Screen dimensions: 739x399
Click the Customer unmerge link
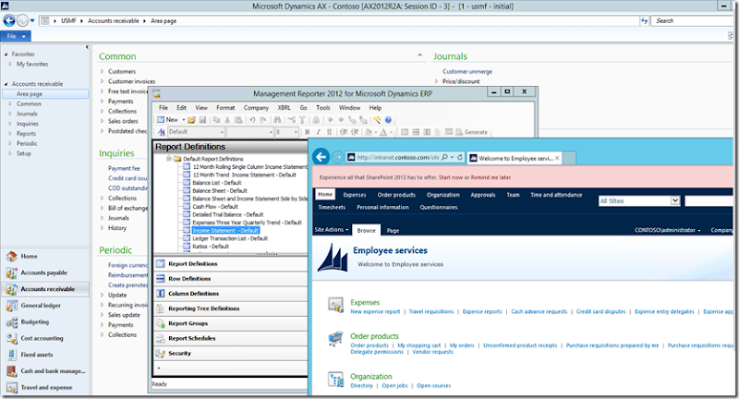tap(467, 71)
